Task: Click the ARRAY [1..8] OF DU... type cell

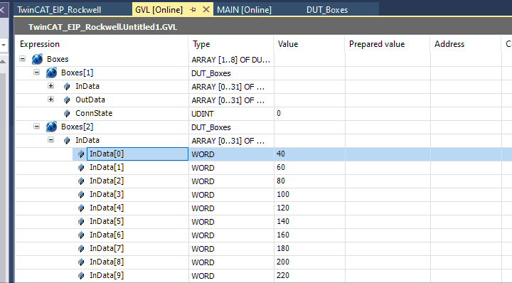Action: coord(231,60)
